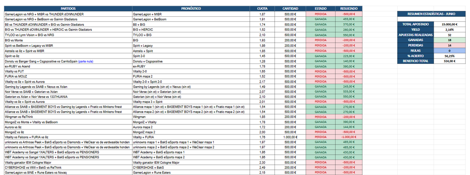Click 'Gatorian vs Xclan + Noir Verse vs 1337HUANIA' cell
Screen dimensions: 470x175
tap(68, 97)
